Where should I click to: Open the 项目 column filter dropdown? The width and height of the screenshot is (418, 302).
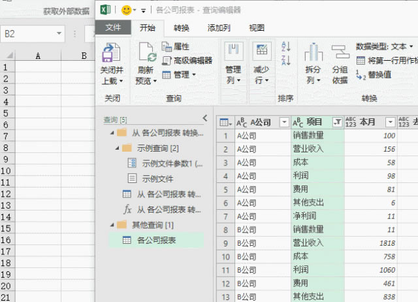pos(337,122)
